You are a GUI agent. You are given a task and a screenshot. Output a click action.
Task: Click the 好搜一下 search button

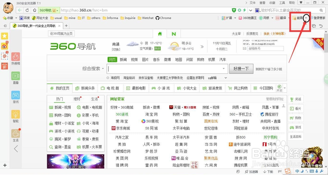click(x=241, y=69)
